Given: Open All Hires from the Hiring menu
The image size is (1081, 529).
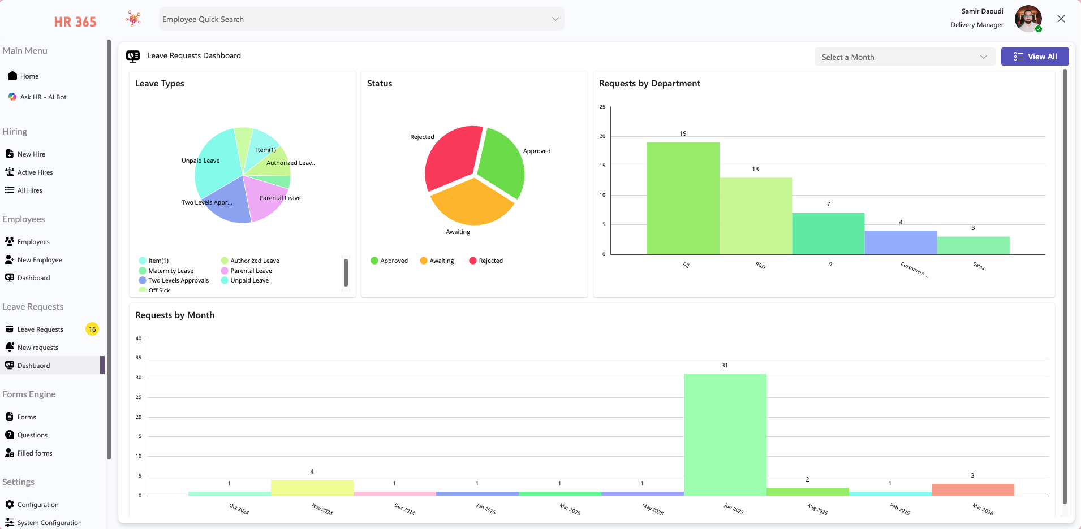Looking at the screenshot, I should (x=29, y=190).
